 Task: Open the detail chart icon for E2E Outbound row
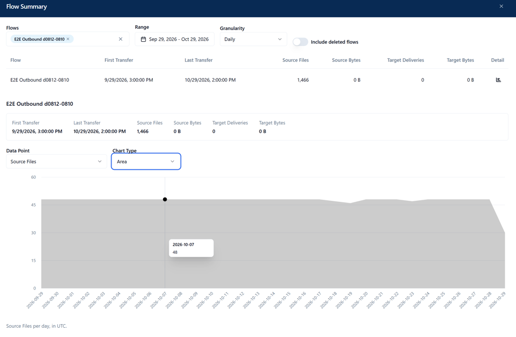point(498,79)
